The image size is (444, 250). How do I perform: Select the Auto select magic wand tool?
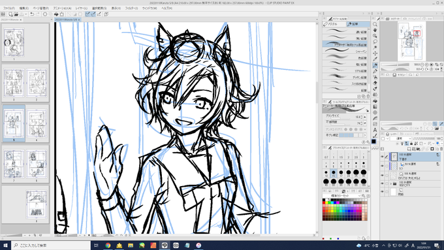375,48
